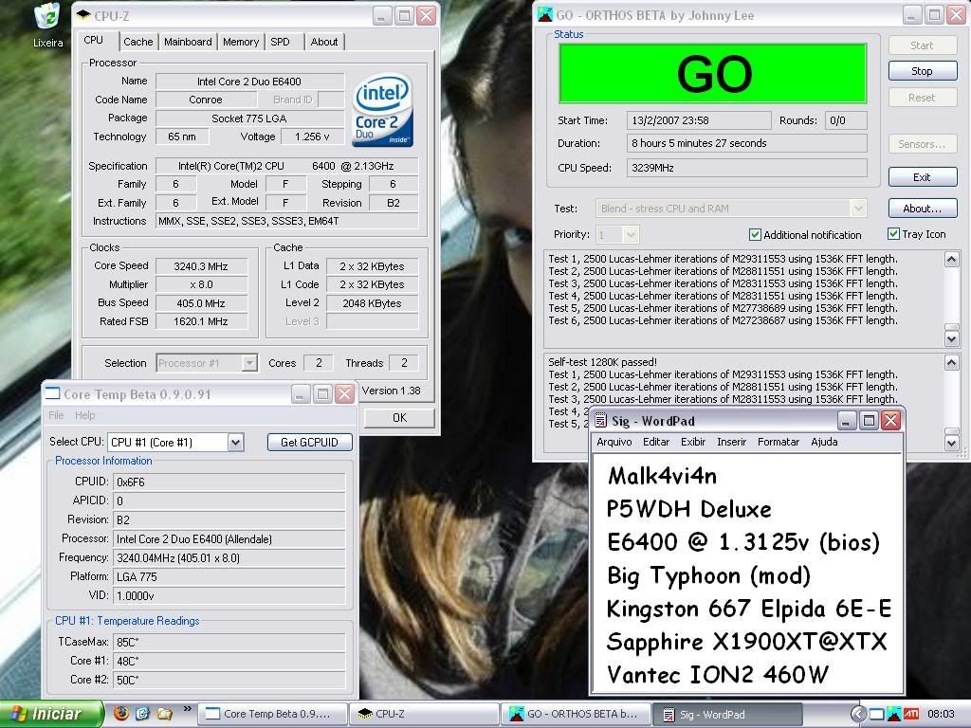Screen dimensions: 971x728
Task: Launch Firefox from the quick launch bar
Action: (x=121, y=713)
